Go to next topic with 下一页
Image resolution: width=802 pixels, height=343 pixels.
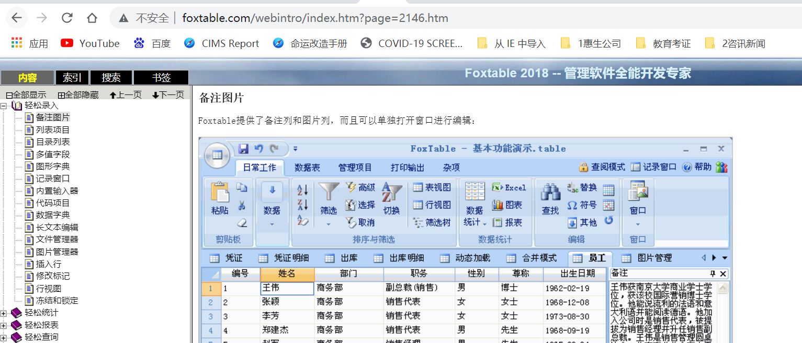click(168, 95)
